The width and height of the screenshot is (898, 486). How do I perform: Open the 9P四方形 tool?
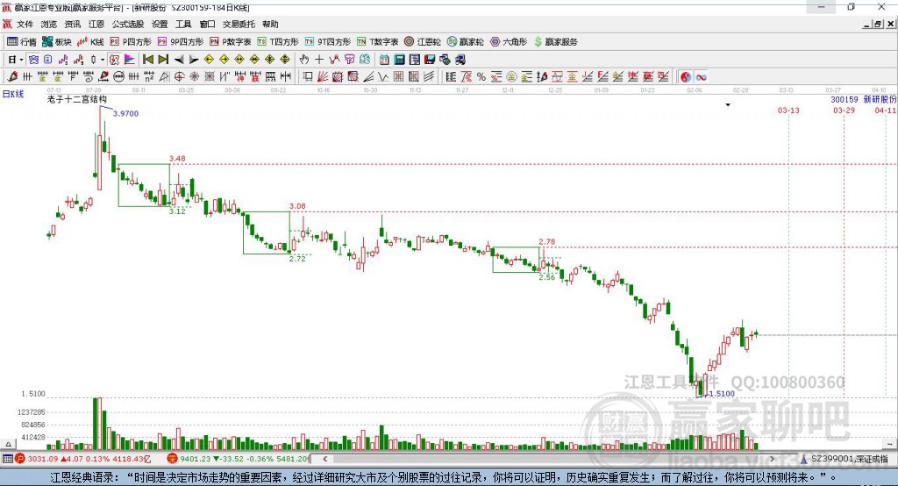point(181,42)
